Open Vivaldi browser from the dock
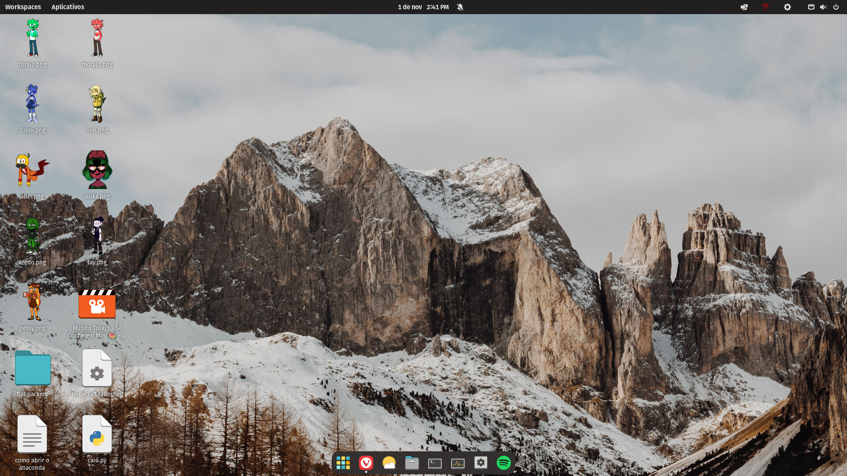The height and width of the screenshot is (476, 847). (x=366, y=463)
